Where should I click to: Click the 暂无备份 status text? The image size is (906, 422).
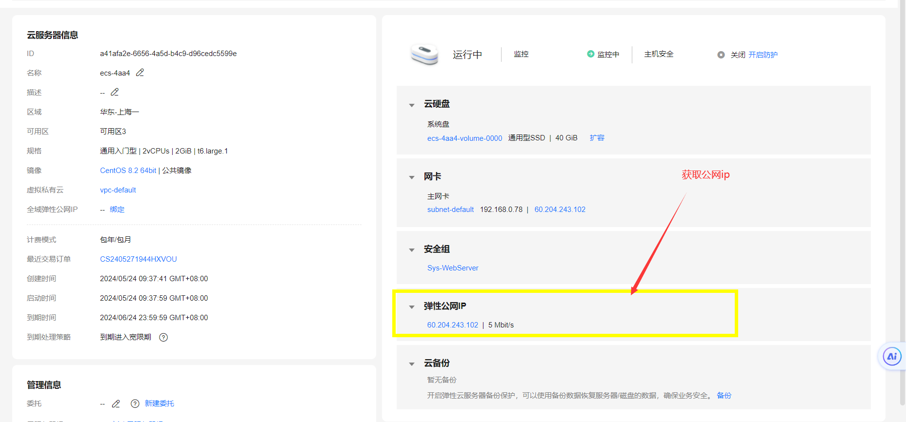442,380
